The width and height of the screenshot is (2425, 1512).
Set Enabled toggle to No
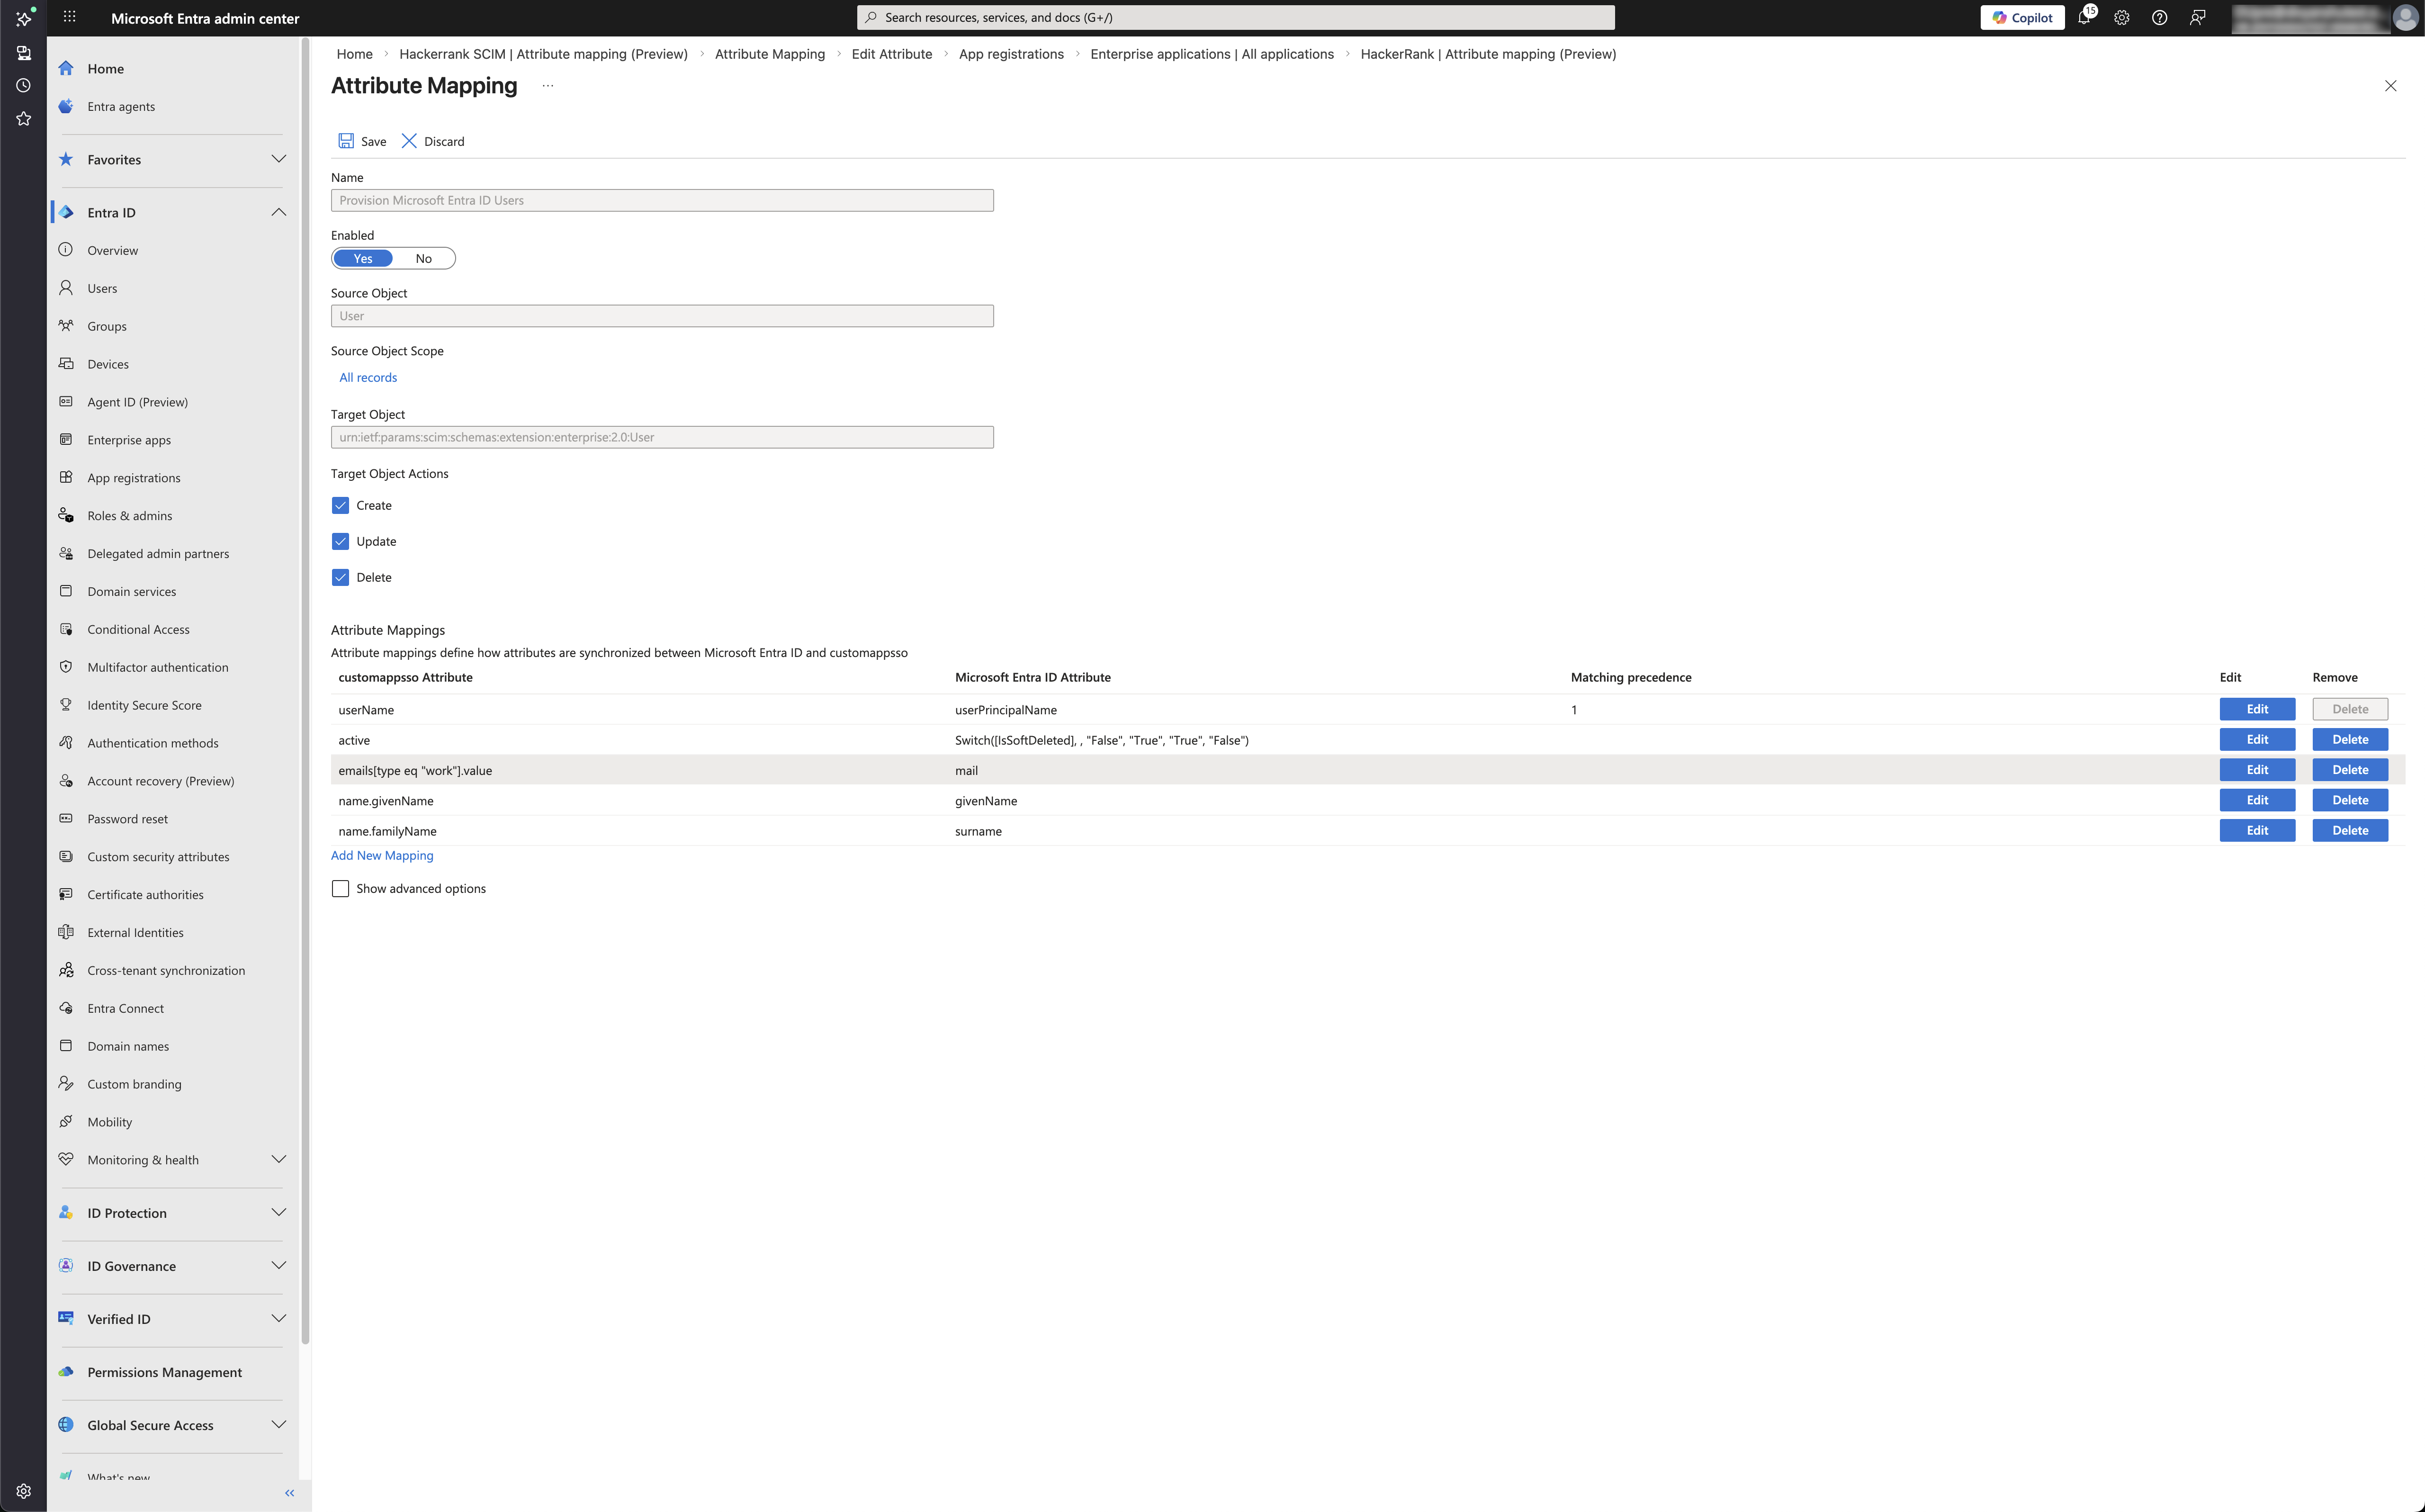coord(424,259)
